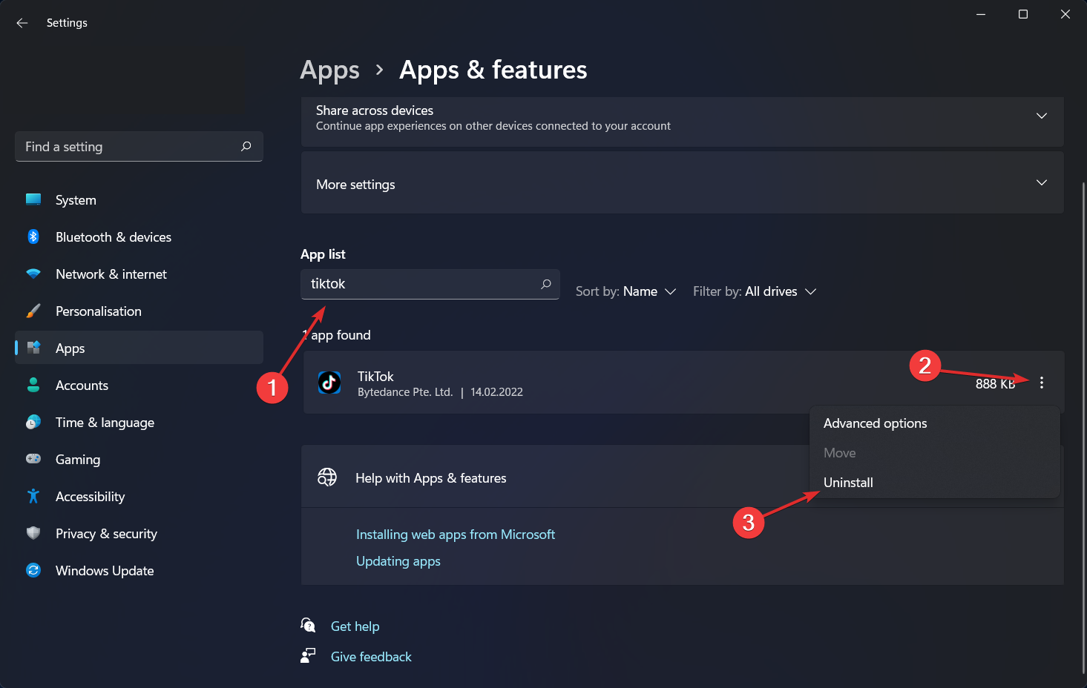Click the Help with Apps & features heading
1087x688 pixels.
click(431, 478)
